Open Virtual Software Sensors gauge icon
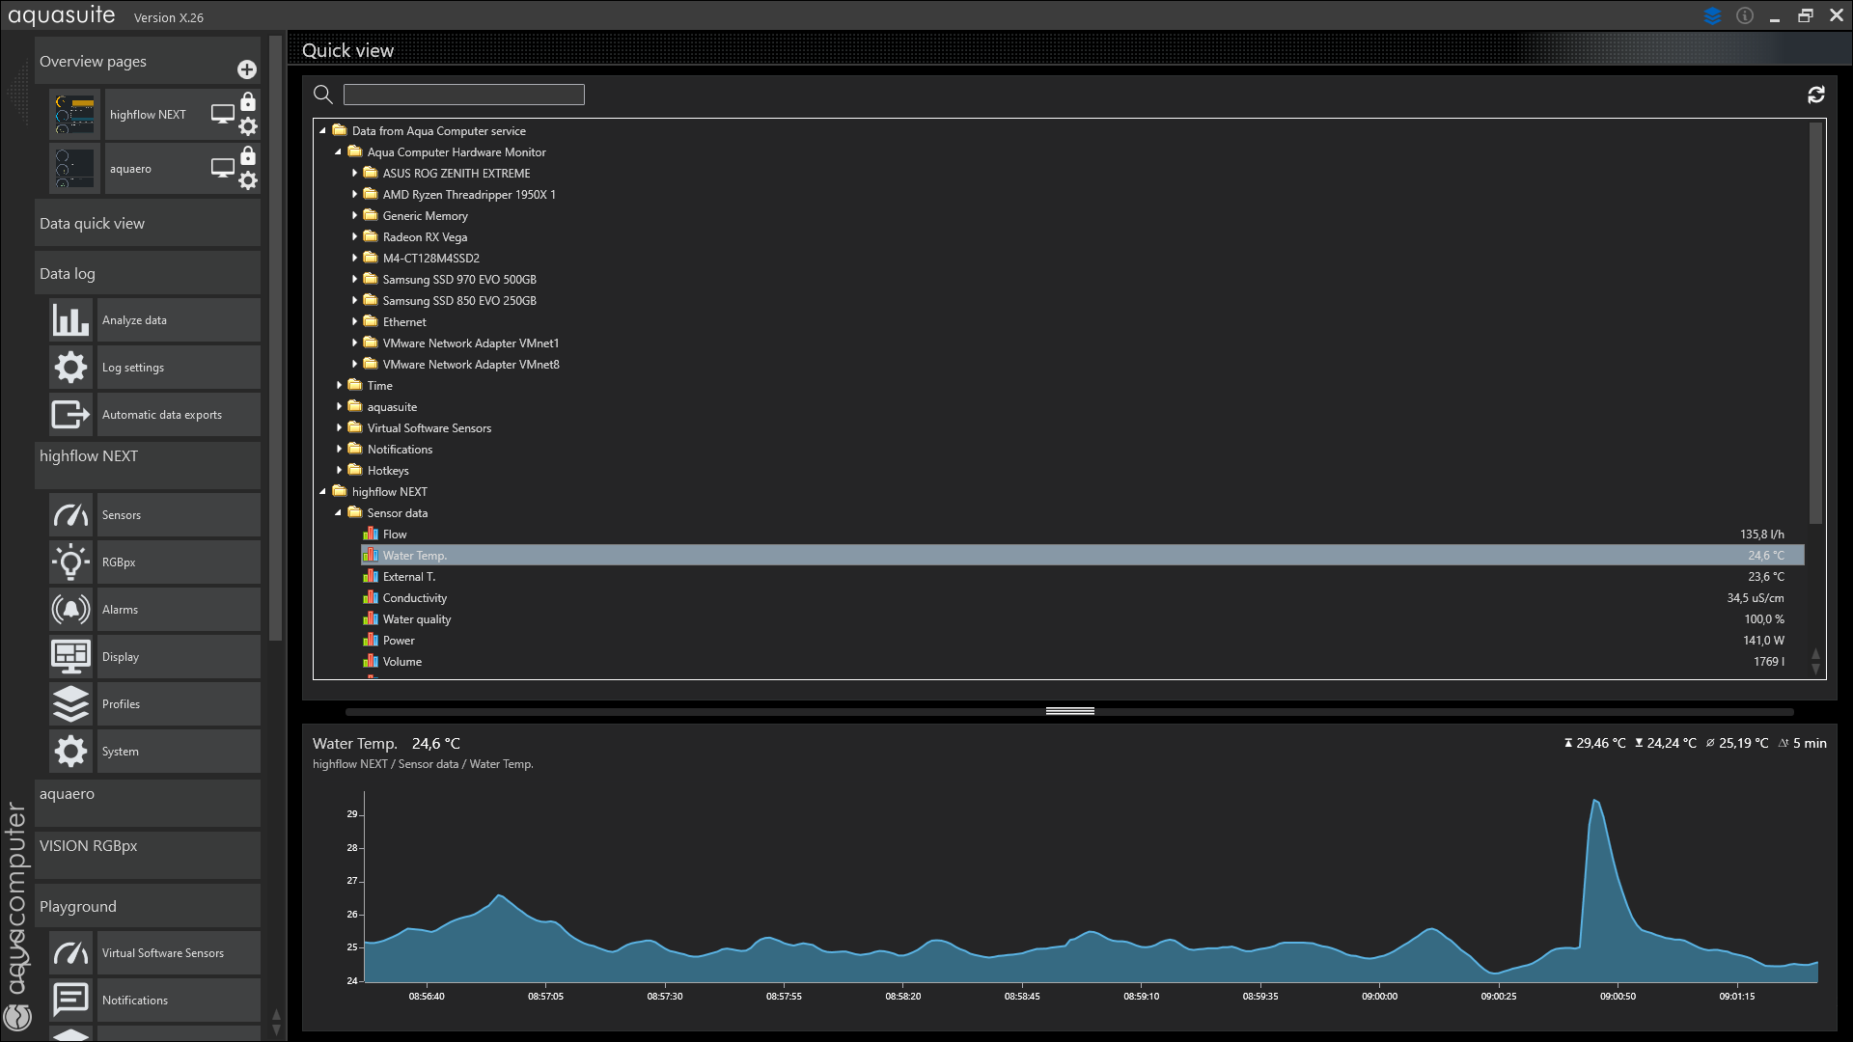This screenshot has width=1853, height=1042. (70, 953)
